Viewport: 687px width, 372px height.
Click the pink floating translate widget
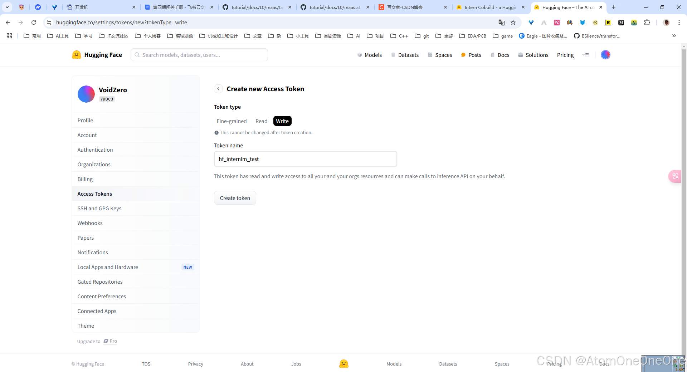pyautogui.click(x=675, y=176)
